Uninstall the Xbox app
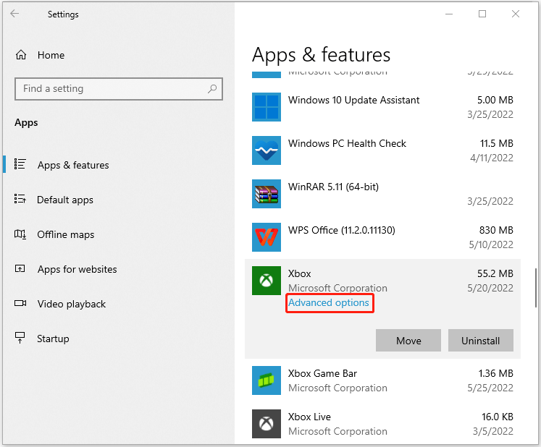This screenshot has width=541, height=447. [481, 341]
